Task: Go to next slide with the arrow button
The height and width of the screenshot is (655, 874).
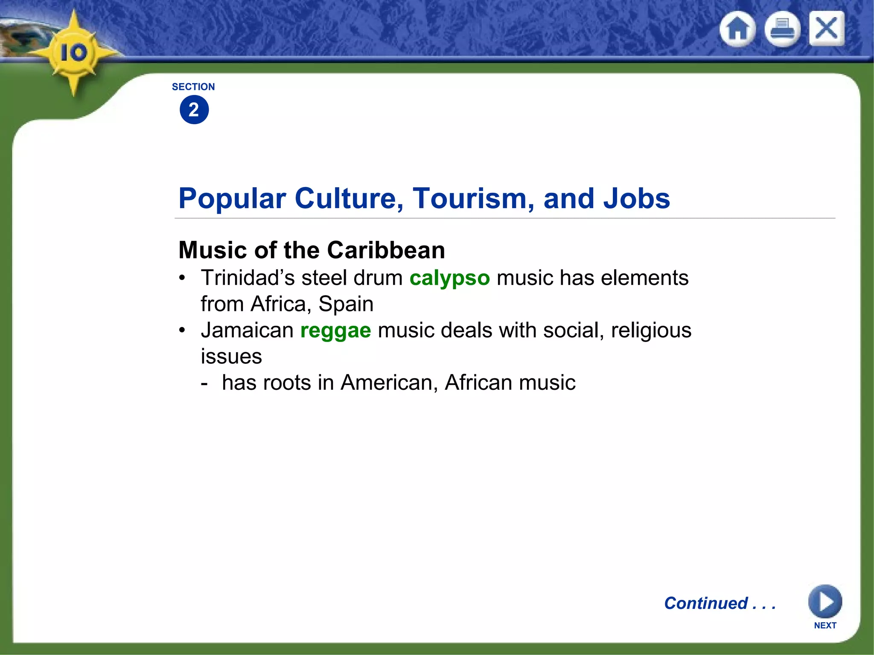Action: 825,601
